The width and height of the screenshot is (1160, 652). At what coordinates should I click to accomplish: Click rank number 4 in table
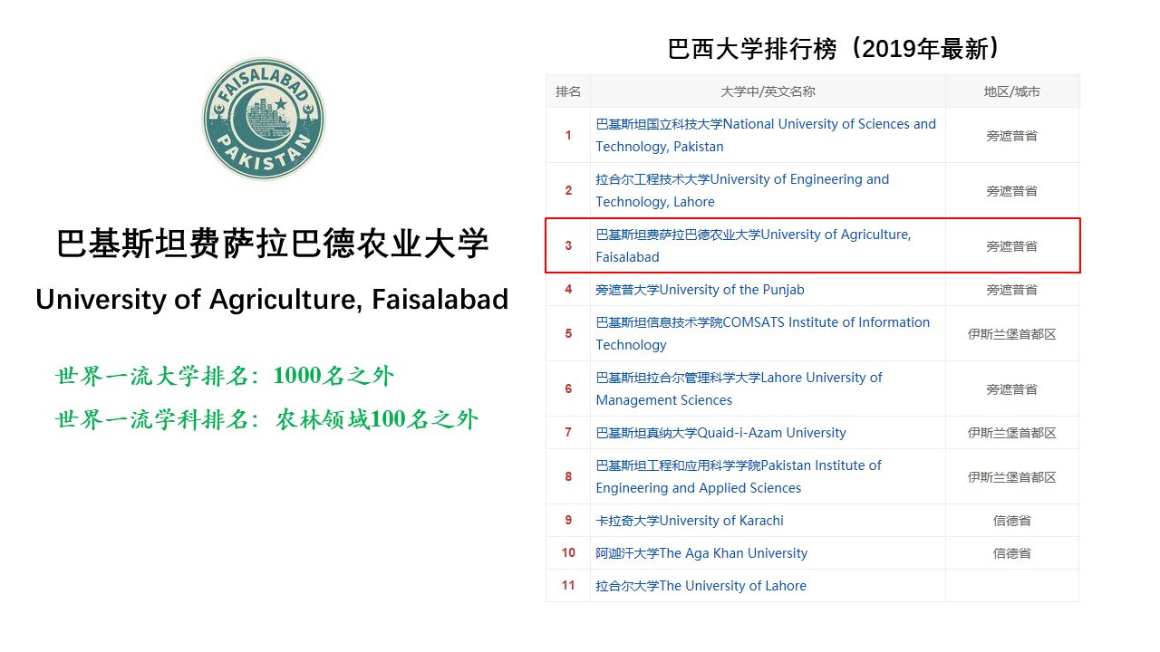click(x=568, y=290)
